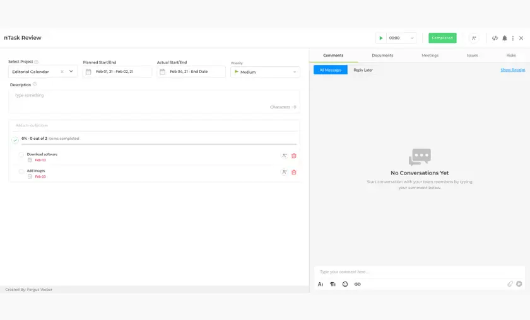
Task: Toggle the check-all to-do items circle
Action: [15, 140]
